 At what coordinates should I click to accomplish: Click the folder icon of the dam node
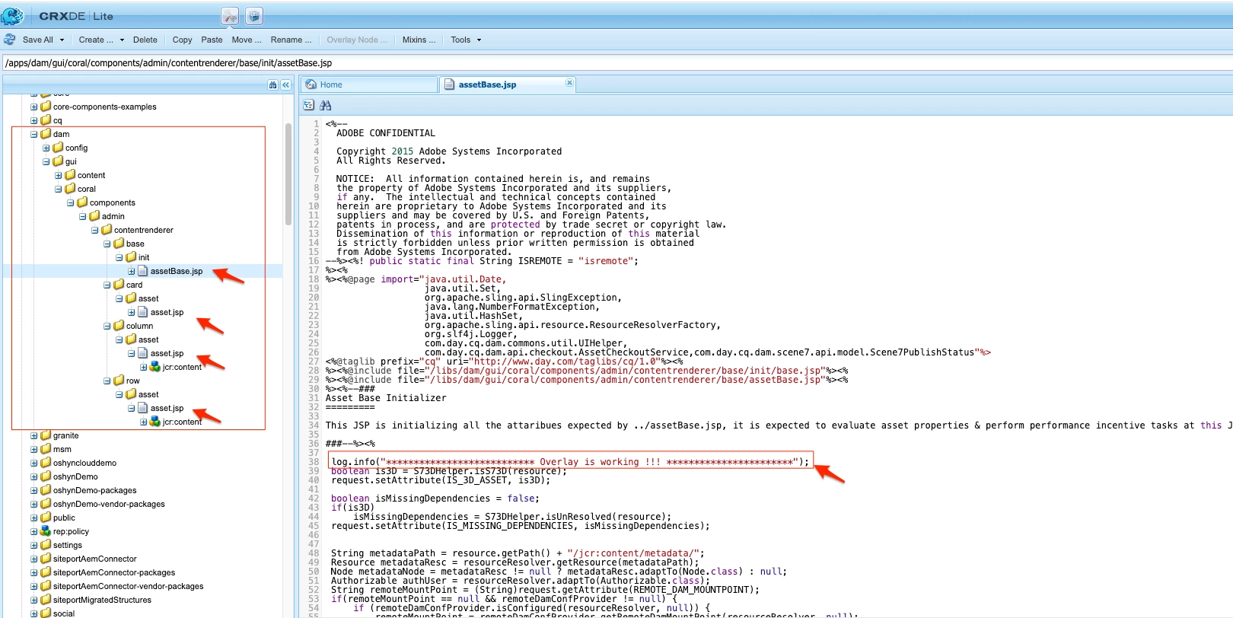46,134
